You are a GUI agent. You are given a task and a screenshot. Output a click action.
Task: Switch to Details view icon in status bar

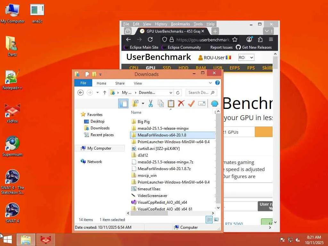click(209, 219)
